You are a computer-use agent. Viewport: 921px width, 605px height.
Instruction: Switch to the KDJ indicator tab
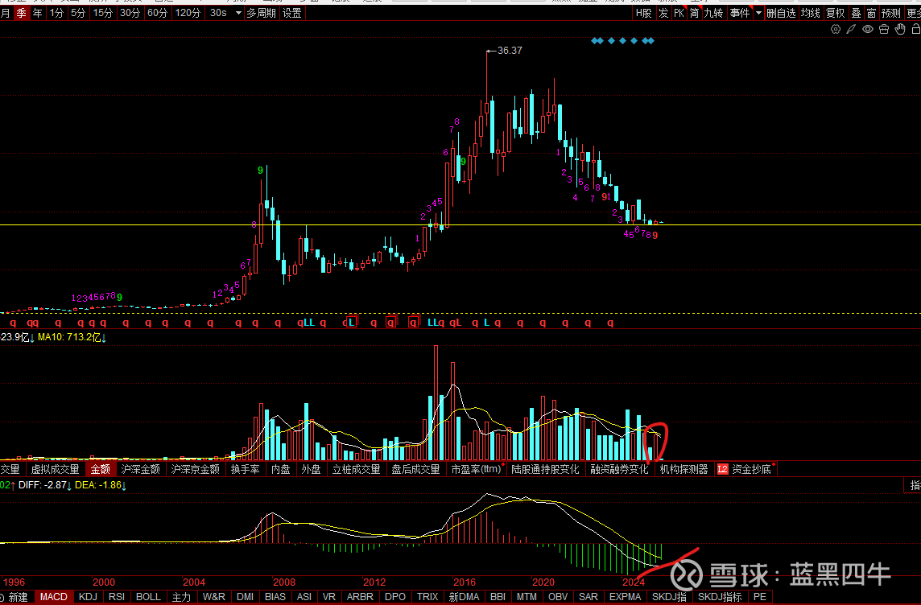click(x=88, y=597)
